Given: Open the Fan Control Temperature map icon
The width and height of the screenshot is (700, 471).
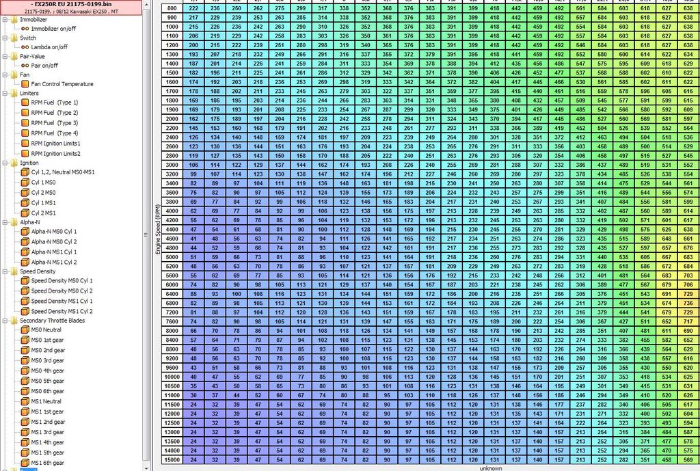Looking at the screenshot, I should tap(25, 84).
